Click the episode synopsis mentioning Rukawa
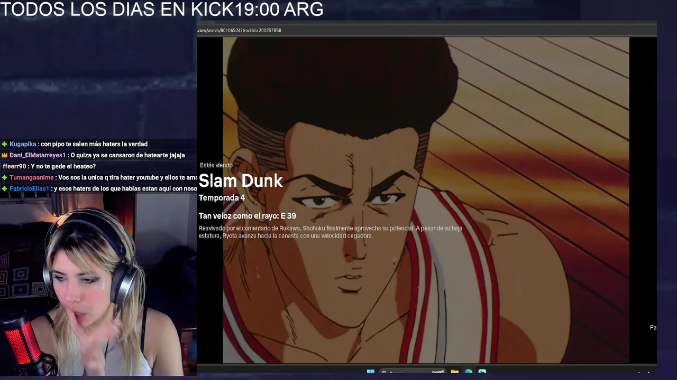The image size is (677, 380). (331, 232)
